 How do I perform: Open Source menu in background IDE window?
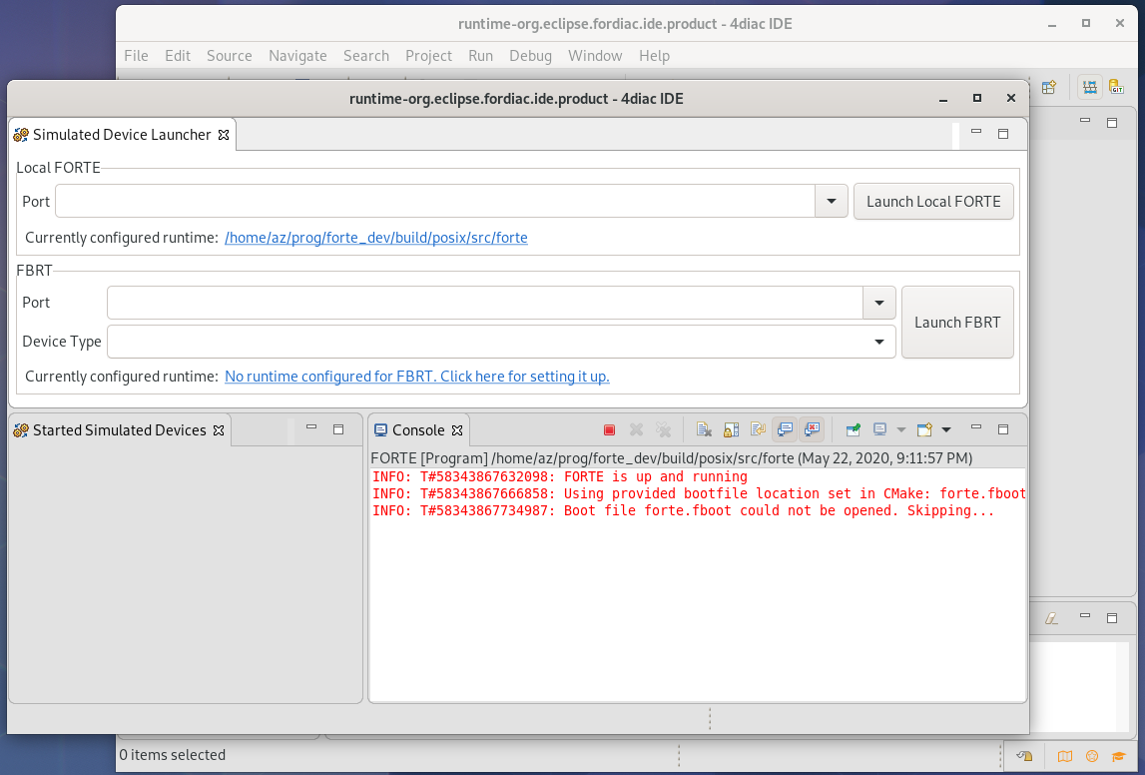[x=230, y=56]
